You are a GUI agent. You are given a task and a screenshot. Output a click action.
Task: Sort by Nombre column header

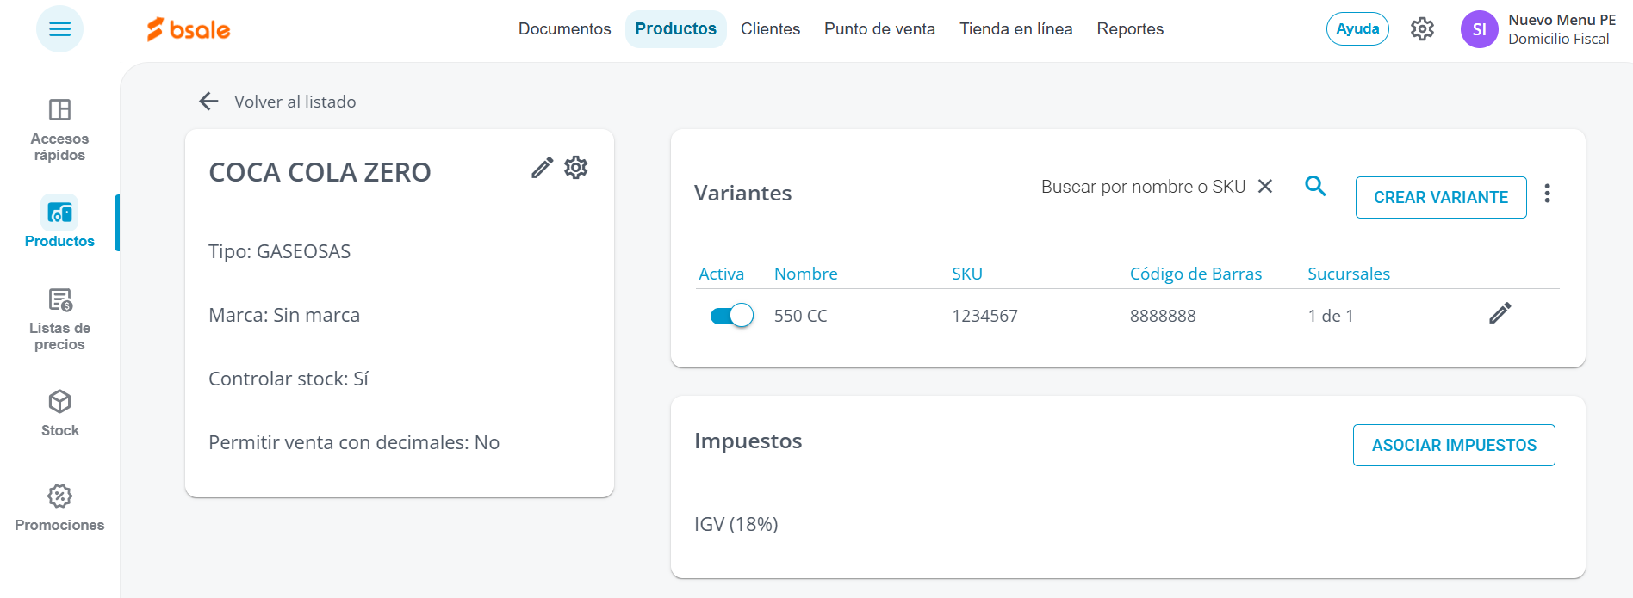tap(806, 274)
